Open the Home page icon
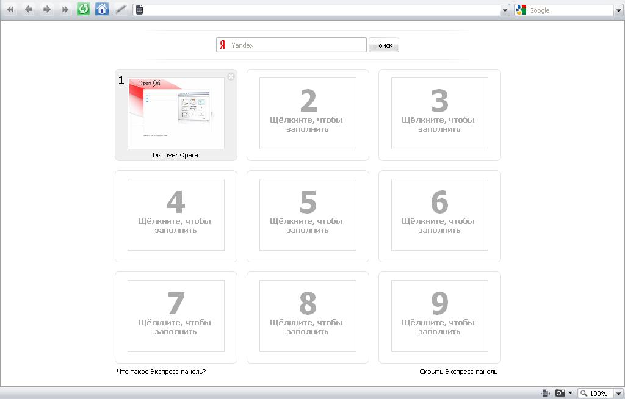Viewport: 625px width, 399px height. (102, 9)
